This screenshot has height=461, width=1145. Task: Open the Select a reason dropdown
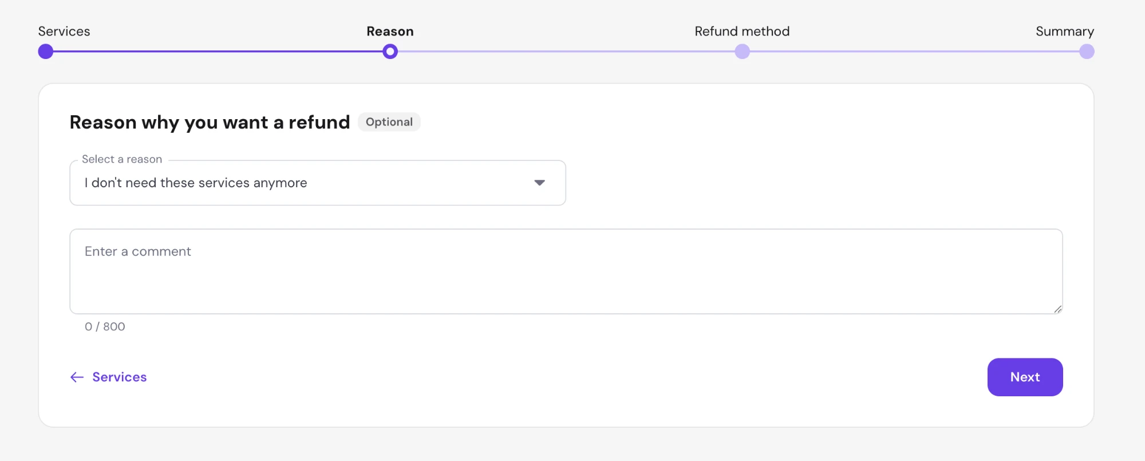click(318, 183)
